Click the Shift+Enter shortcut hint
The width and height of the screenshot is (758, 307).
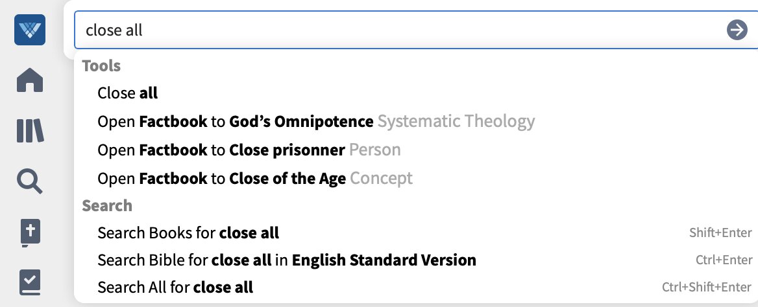tap(721, 233)
